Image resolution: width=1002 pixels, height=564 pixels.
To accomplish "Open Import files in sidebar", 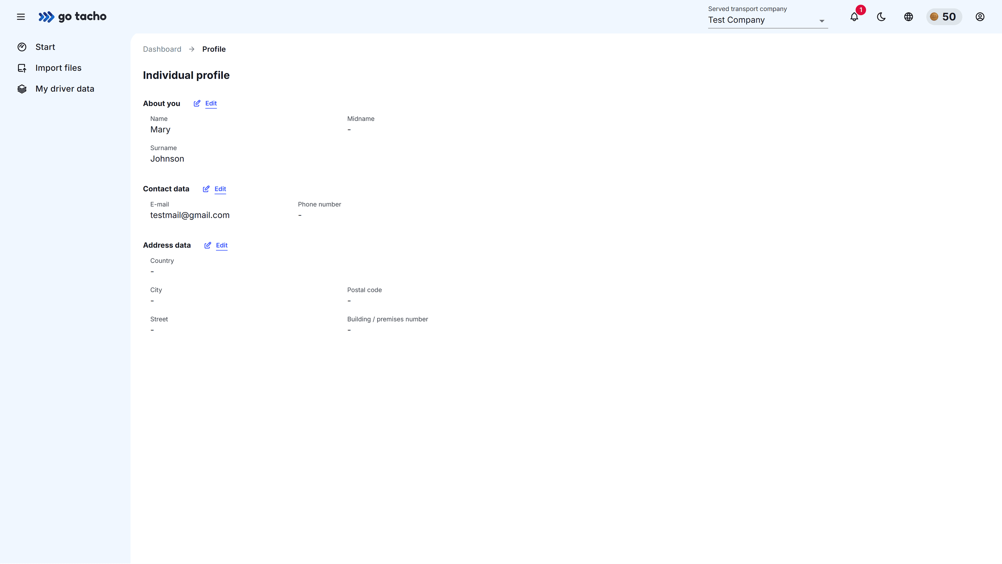I will pos(58,68).
